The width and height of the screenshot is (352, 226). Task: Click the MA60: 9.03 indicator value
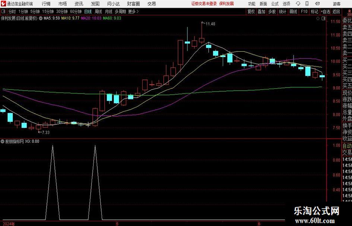pyautogui.click(x=112, y=18)
